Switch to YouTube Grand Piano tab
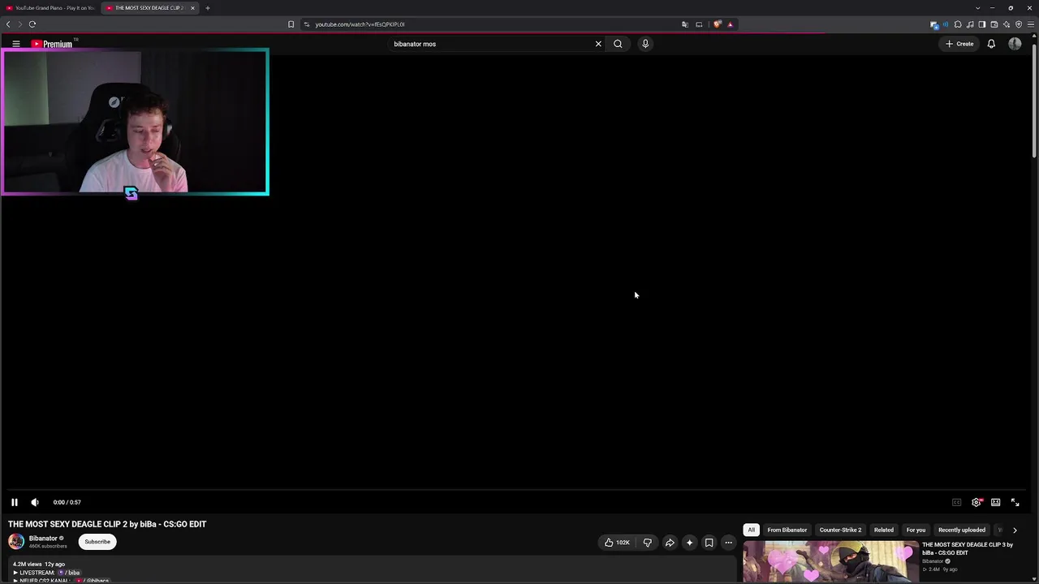1039x584 pixels. 50,8
